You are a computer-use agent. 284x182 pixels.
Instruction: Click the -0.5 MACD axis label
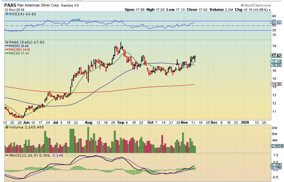pos(275,177)
